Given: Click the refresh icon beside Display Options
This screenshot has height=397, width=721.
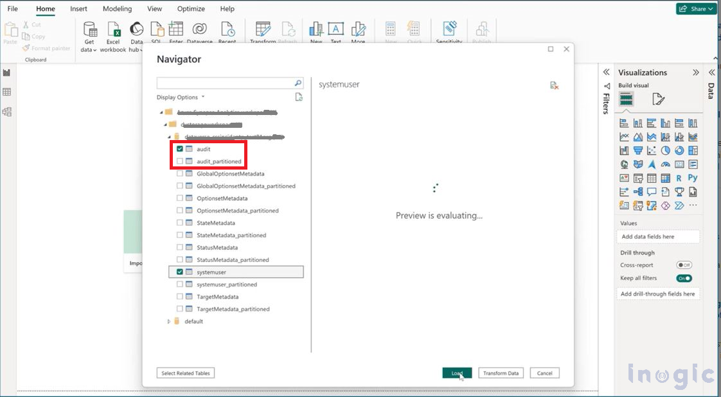Looking at the screenshot, I should [x=299, y=97].
